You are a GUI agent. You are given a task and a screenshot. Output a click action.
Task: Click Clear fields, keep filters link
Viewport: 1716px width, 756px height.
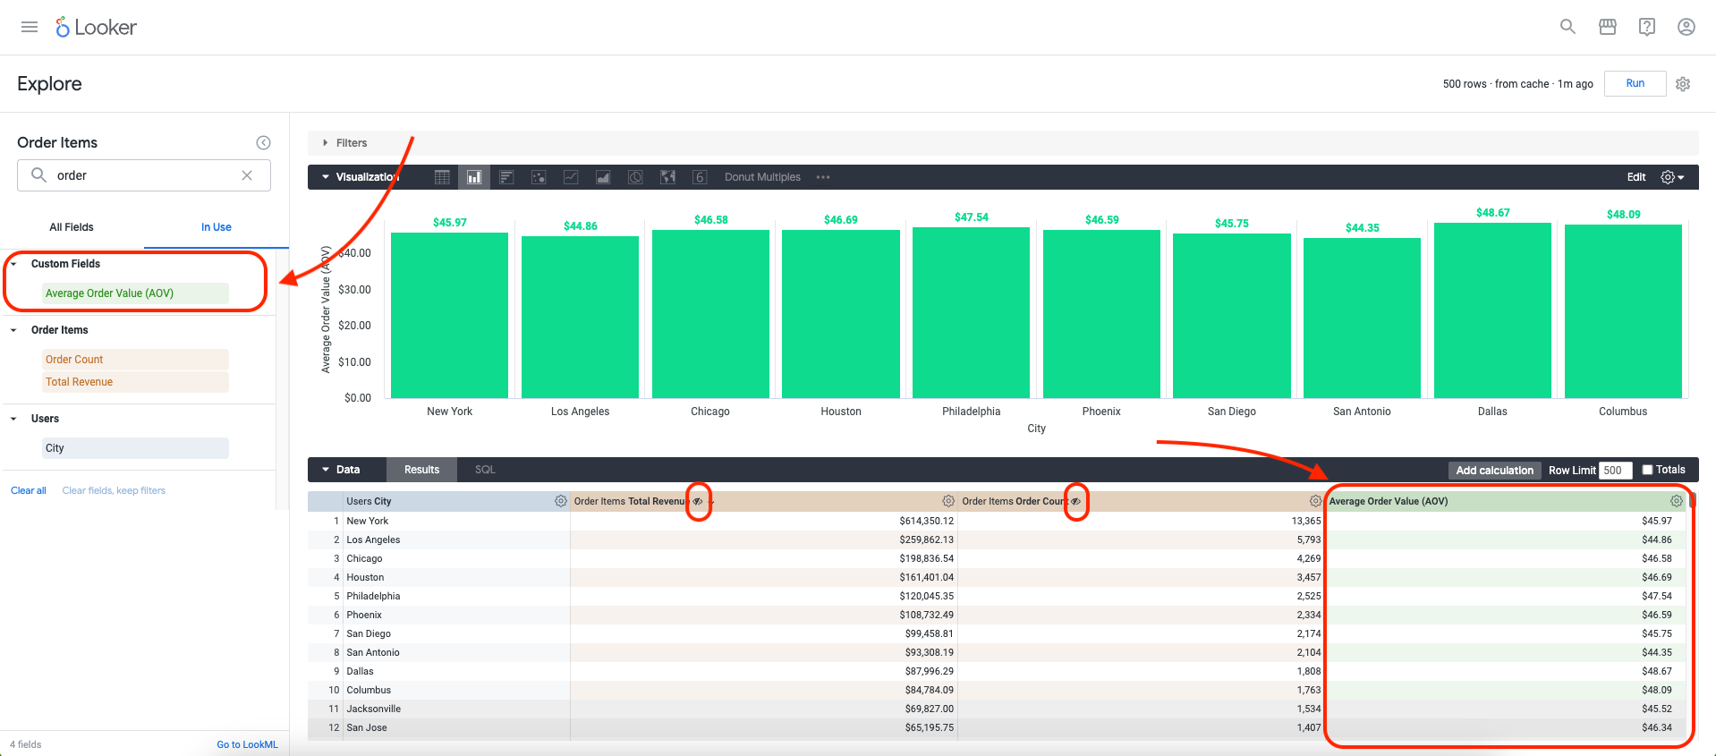[x=114, y=490]
